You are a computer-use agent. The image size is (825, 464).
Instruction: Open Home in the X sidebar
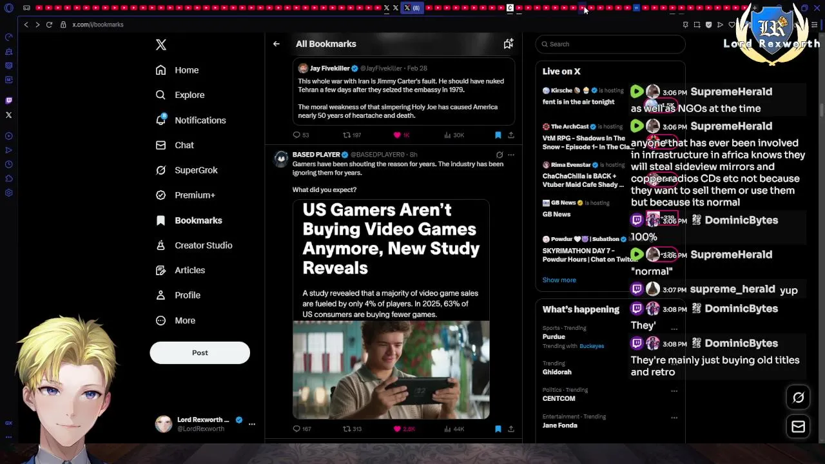click(177, 70)
